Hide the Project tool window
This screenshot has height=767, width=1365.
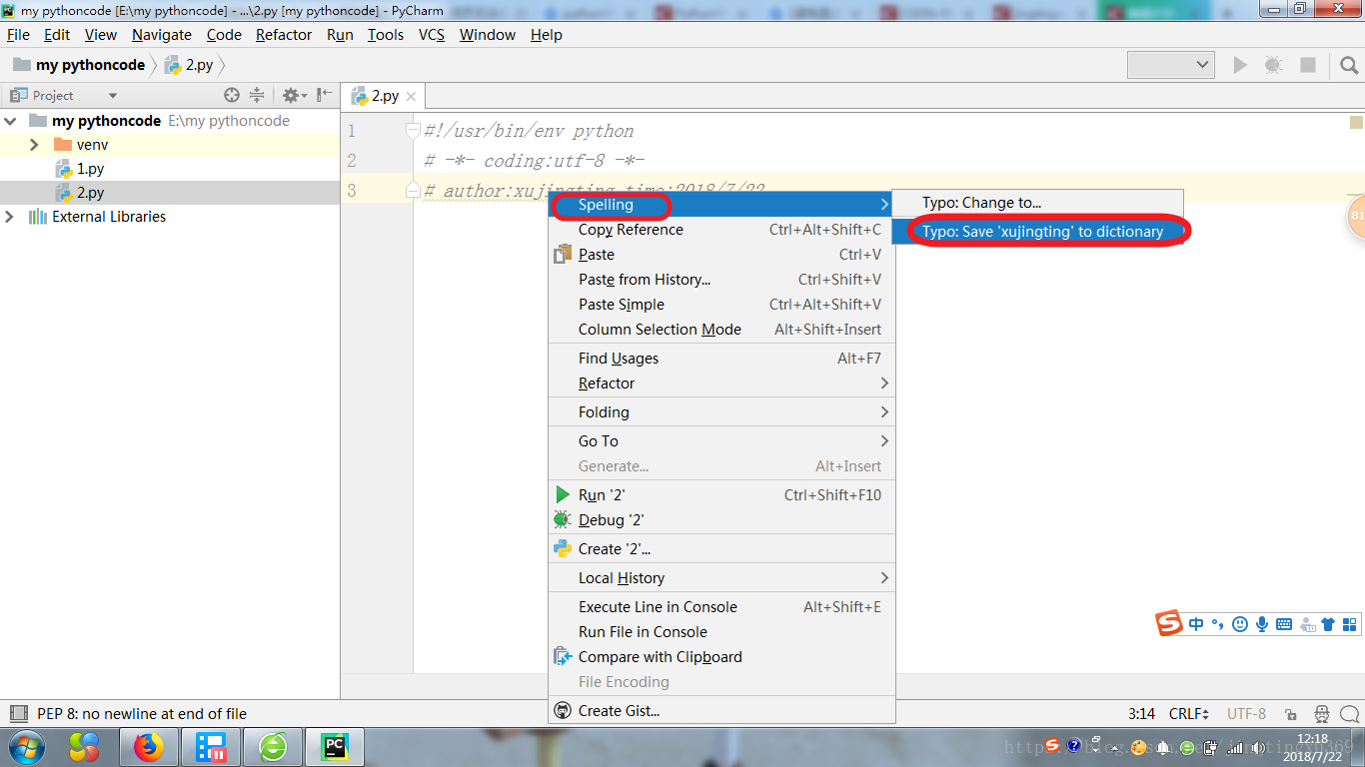(324, 95)
